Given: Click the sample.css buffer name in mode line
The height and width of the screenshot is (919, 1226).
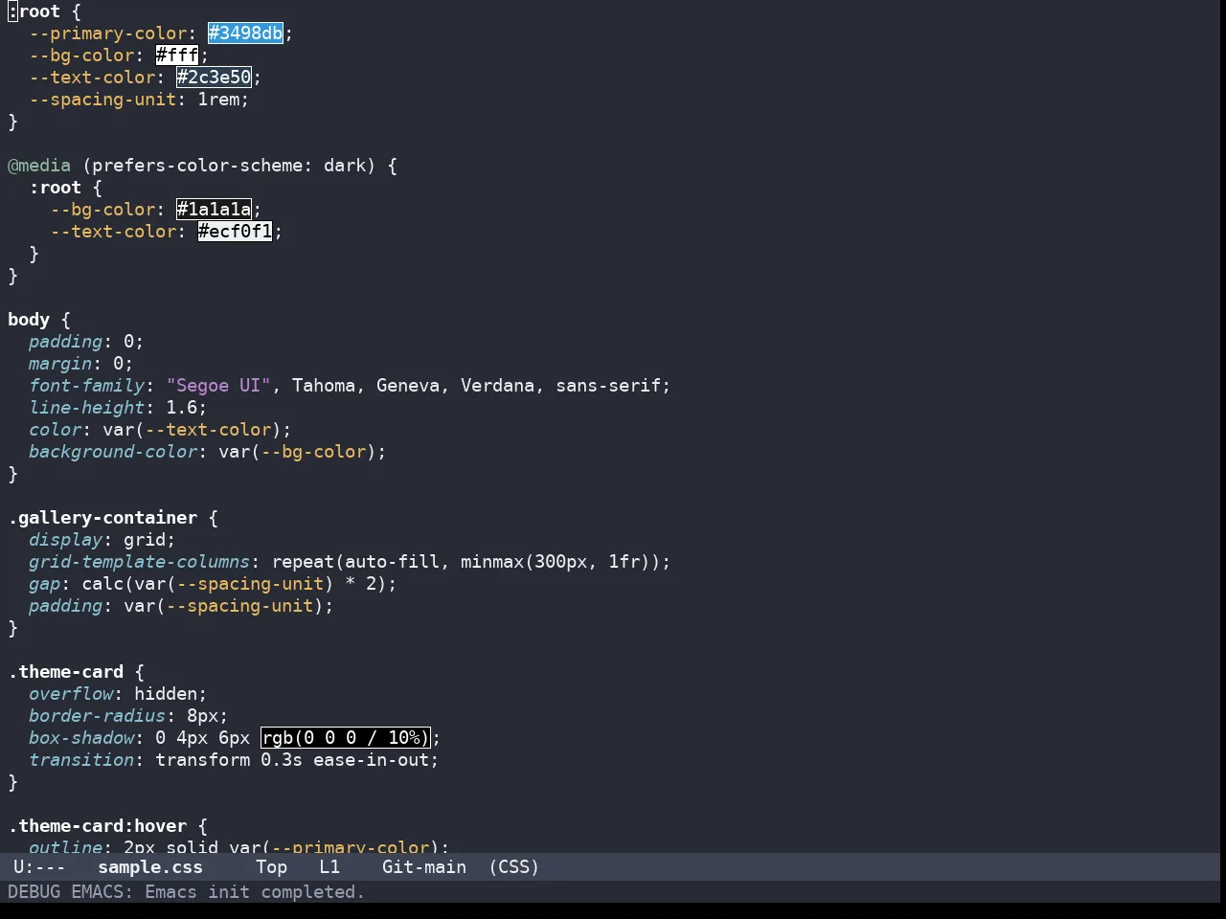Looking at the screenshot, I should [150, 867].
